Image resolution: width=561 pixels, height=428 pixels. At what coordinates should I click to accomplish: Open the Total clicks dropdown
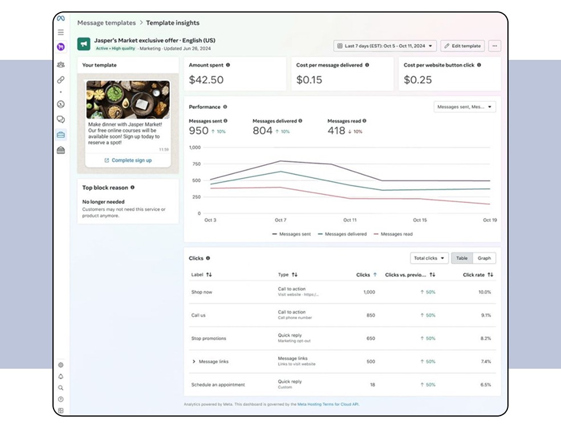coord(429,258)
